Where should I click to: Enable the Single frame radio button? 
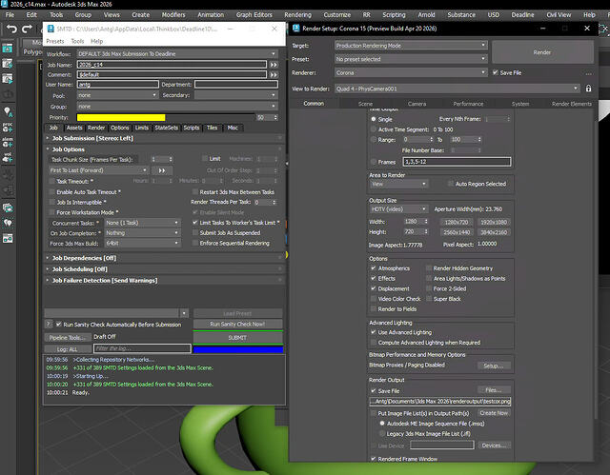point(374,119)
